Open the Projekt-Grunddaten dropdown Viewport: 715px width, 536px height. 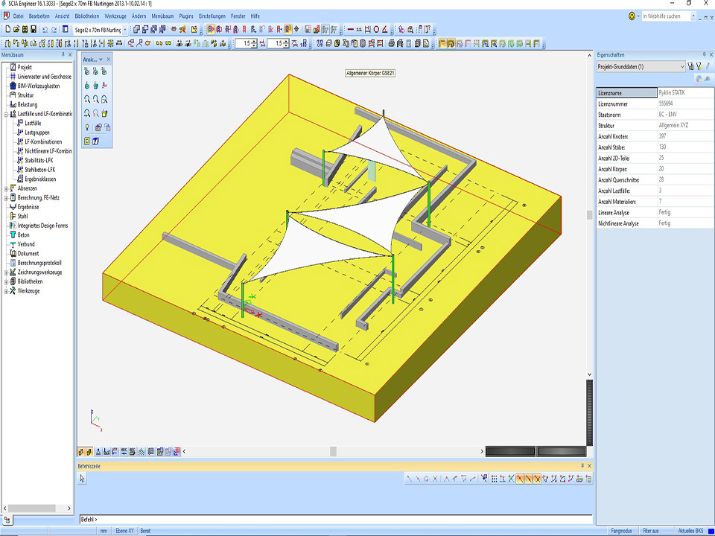pyautogui.click(x=682, y=67)
